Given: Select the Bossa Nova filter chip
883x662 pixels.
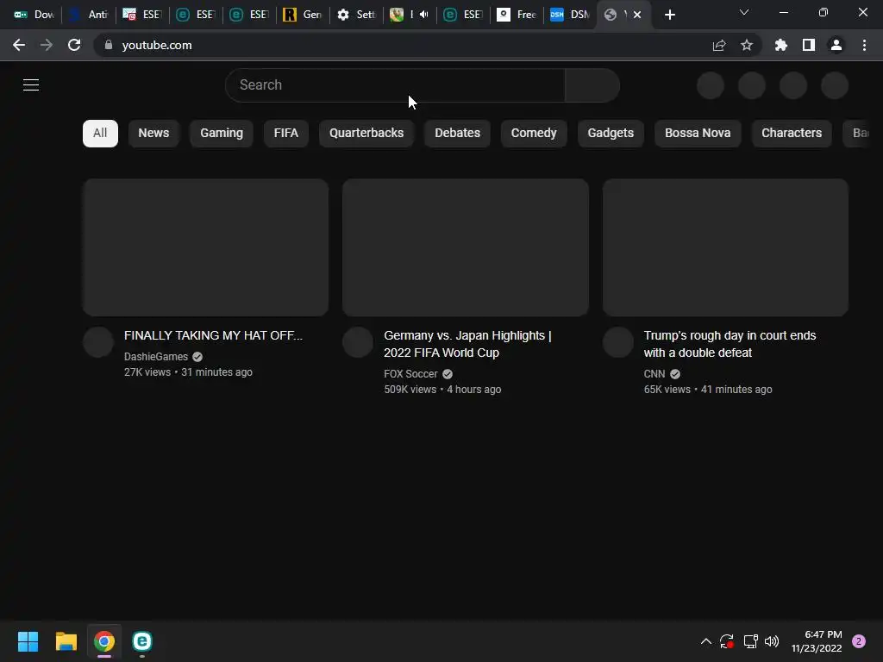Looking at the screenshot, I should point(698,134).
